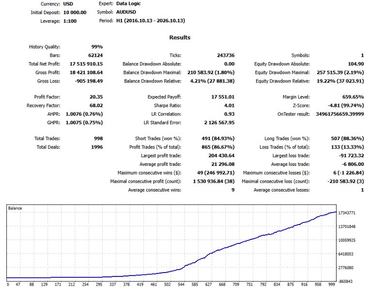This screenshot has height=291, width=370.
Task: Click Short Trades value 491 (84.93%)
Action: pyautogui.click(x=218, y=139)
